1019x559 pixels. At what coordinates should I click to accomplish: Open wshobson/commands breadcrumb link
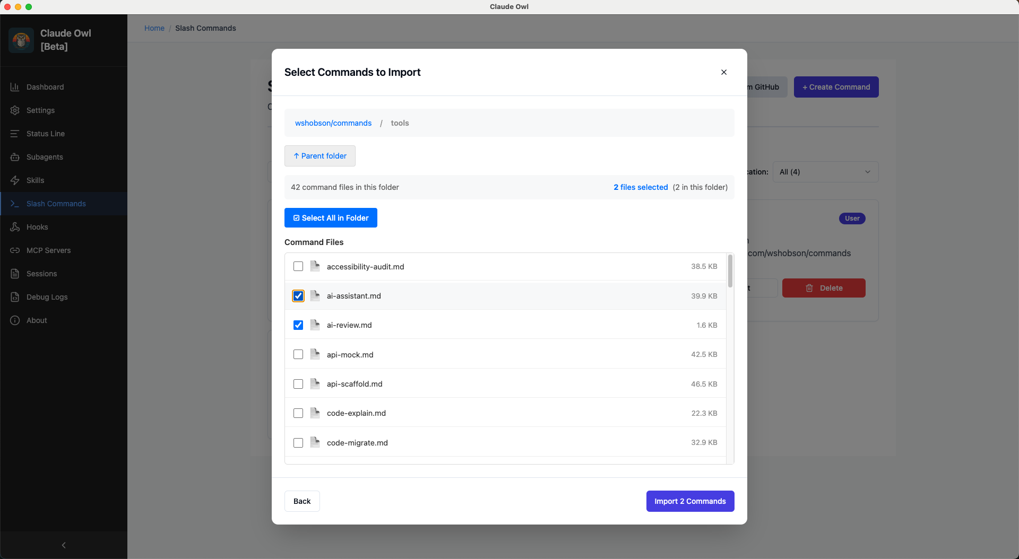tap(333, 123)
